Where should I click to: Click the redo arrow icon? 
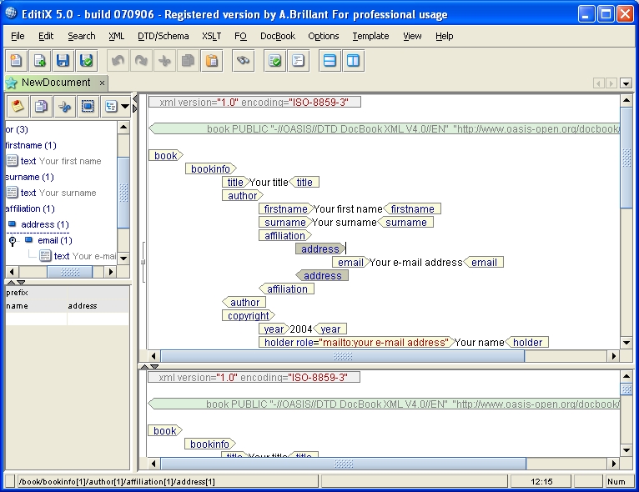click(x=141, y=61)
